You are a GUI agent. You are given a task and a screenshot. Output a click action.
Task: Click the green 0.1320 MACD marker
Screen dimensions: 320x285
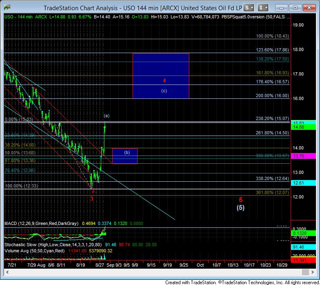pyautogui.click(x=304, y=234)
